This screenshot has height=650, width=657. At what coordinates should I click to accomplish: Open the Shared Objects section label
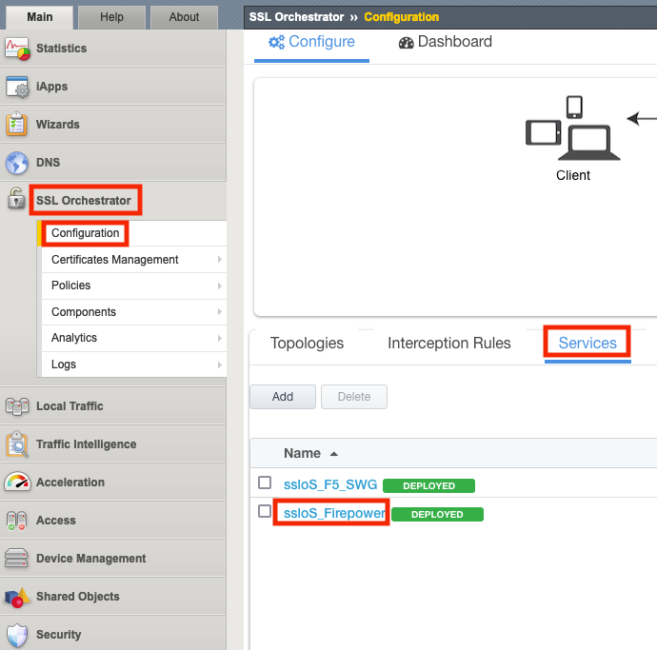(x=77, y=597)
